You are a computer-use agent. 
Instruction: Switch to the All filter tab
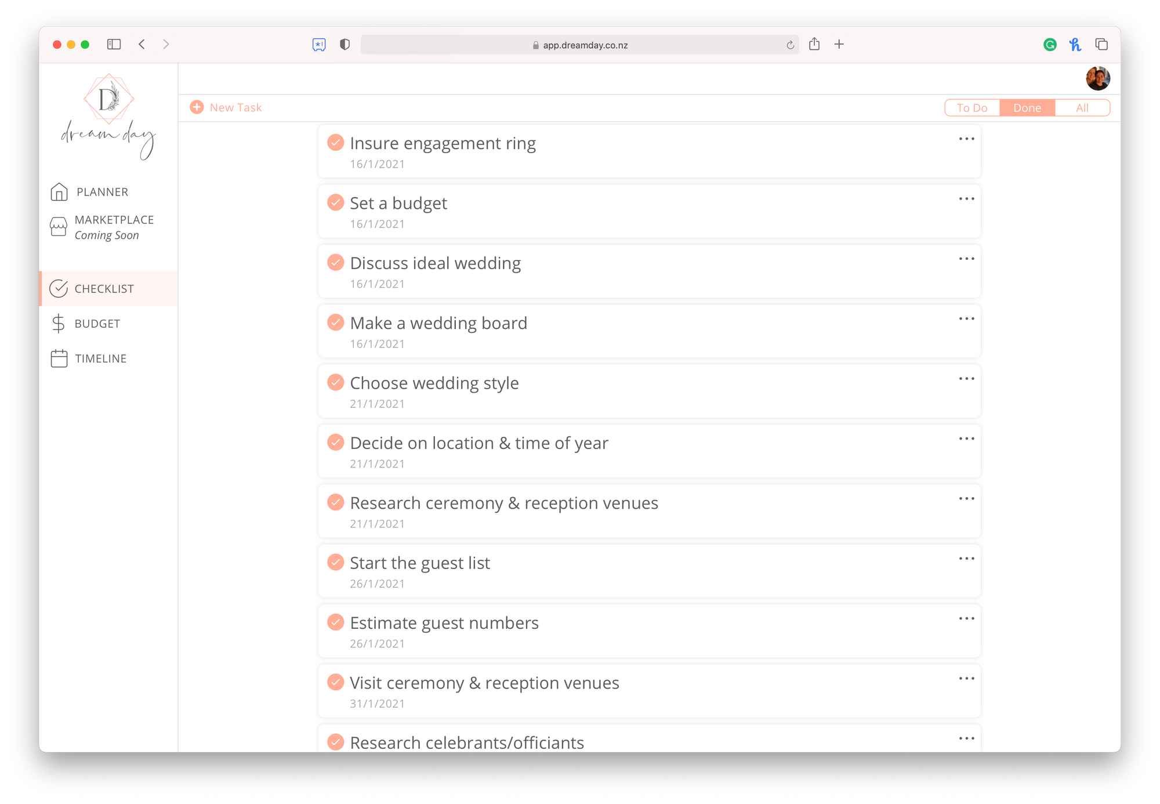pos(1082,108)
